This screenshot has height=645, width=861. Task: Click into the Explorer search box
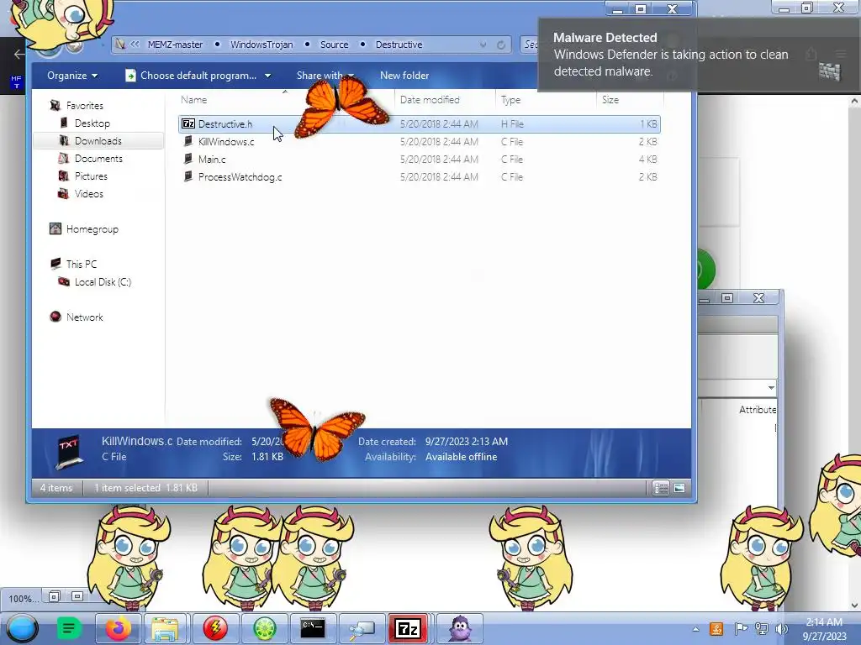530,45
